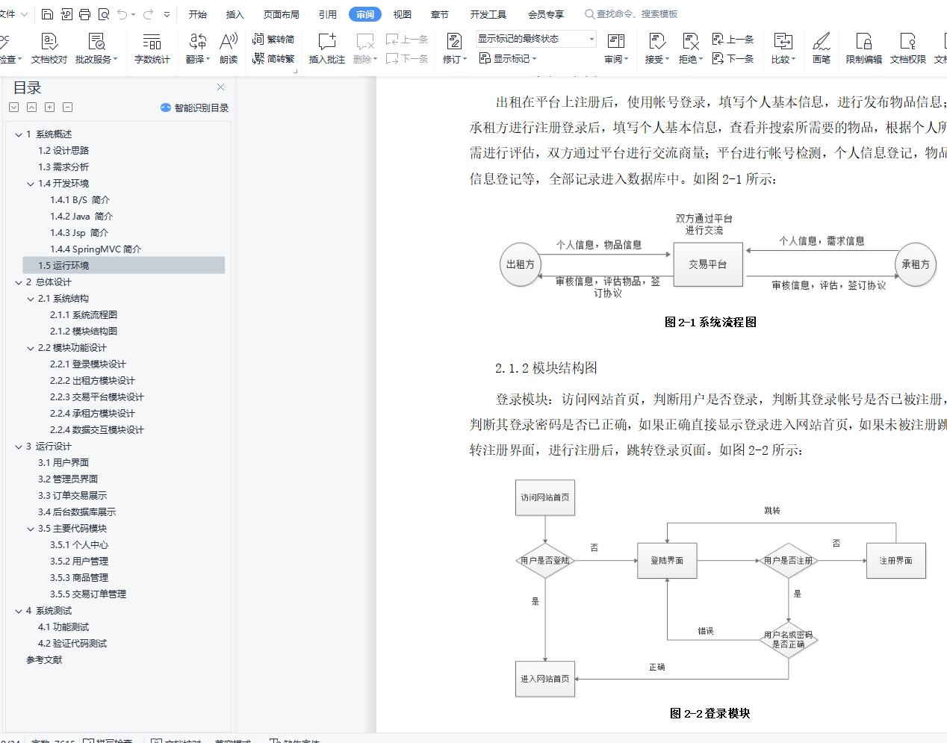
Task: Open 文档校对 document proofreading tool
Action: click(x=49, y=49)
